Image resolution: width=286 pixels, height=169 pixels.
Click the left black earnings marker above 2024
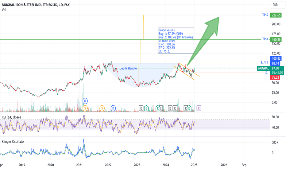tap(170, 108)
